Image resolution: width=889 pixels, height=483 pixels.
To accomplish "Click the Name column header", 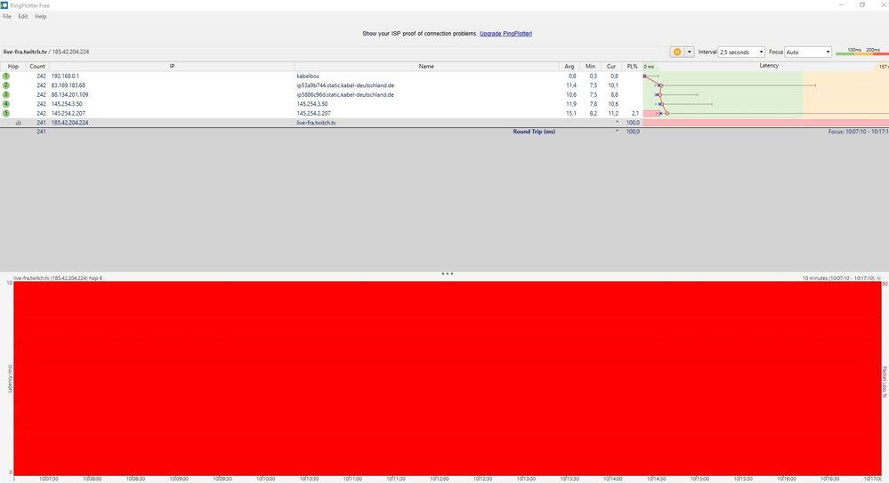I will [426, 67].
